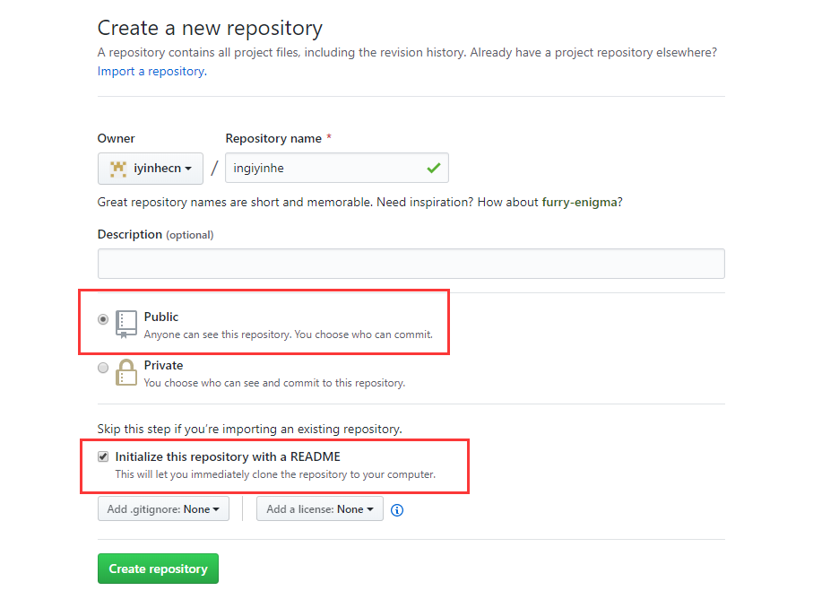The image size is (839, 608).
Task: Follow the Import a repository link
Action: tap(151, 71)
